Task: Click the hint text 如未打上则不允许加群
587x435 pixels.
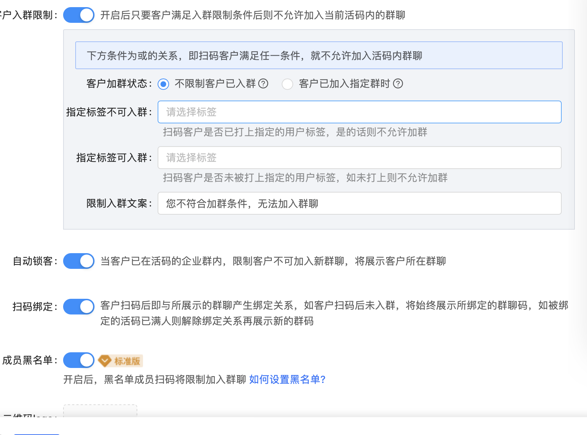Action: point(397,178)
